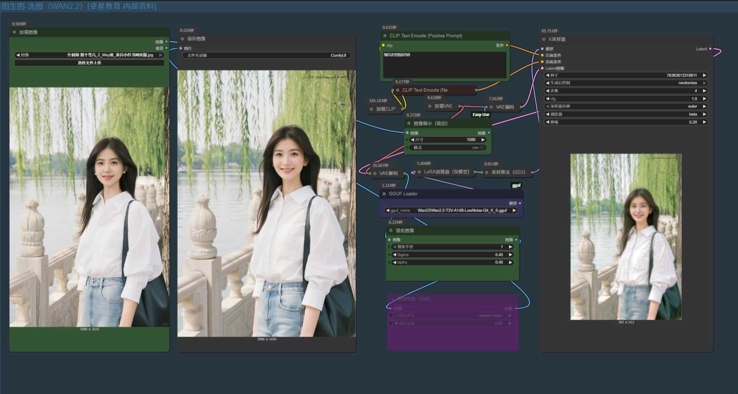Collapse the K采样器 node with its title dot
738x394 pixels.
544,39
